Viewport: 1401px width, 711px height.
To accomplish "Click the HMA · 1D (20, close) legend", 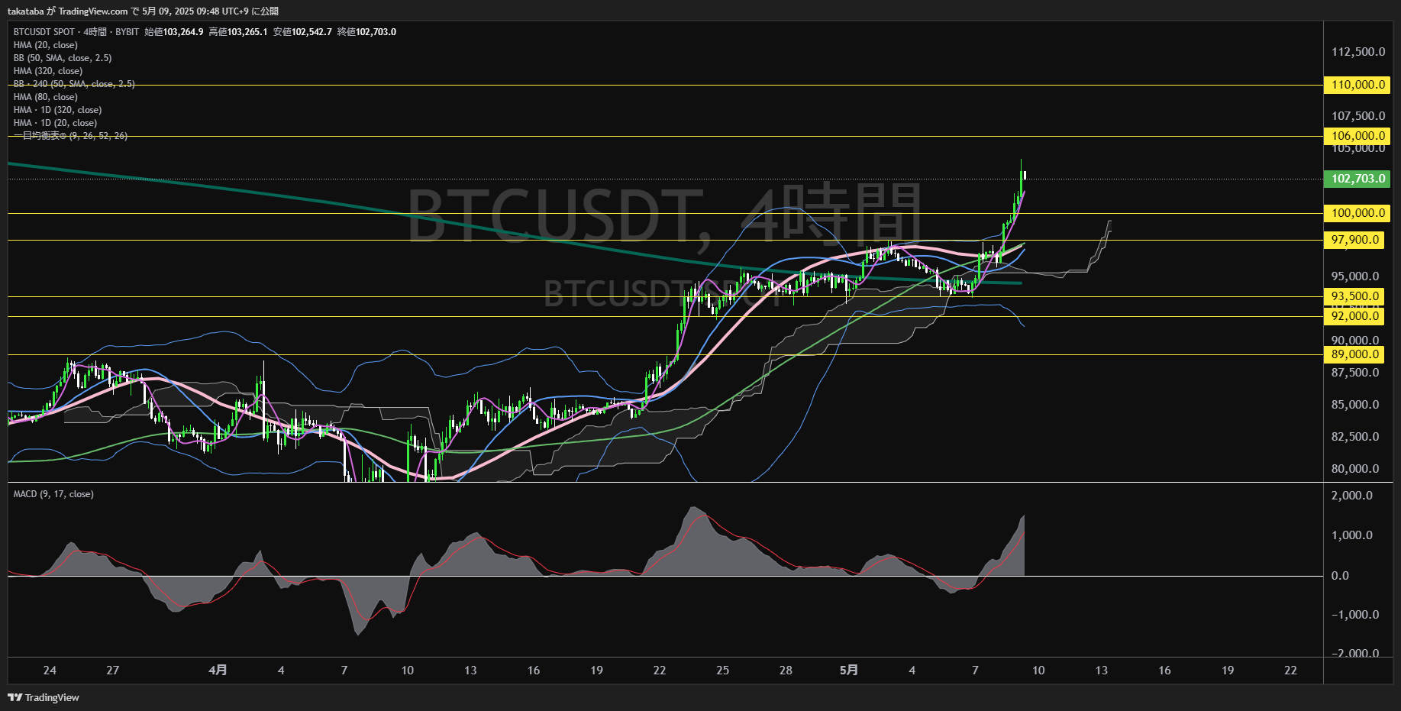I will click(56, 123).
